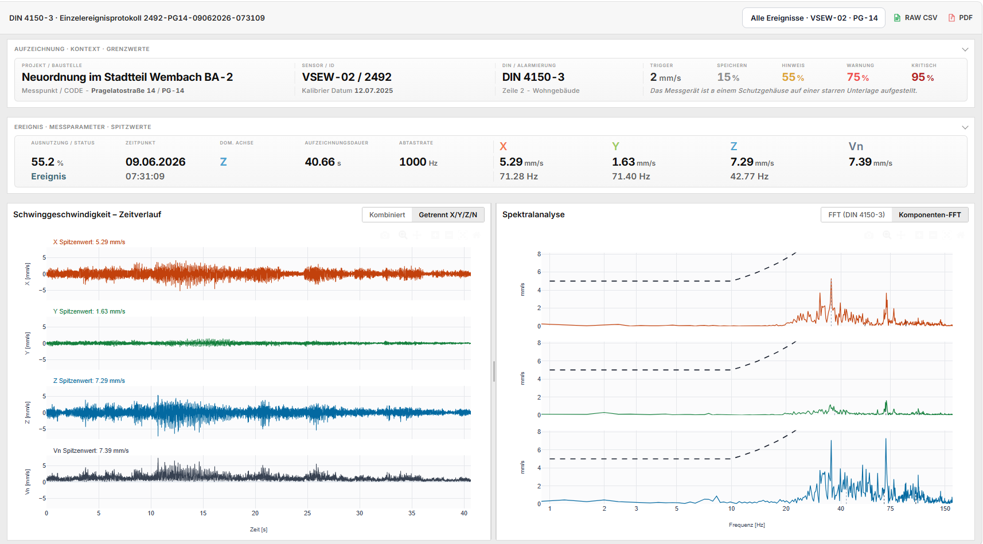983x544 pixels.
Task: Activate box zoom tool in Zeitverlauf chart
Action: tap(403, 235)
